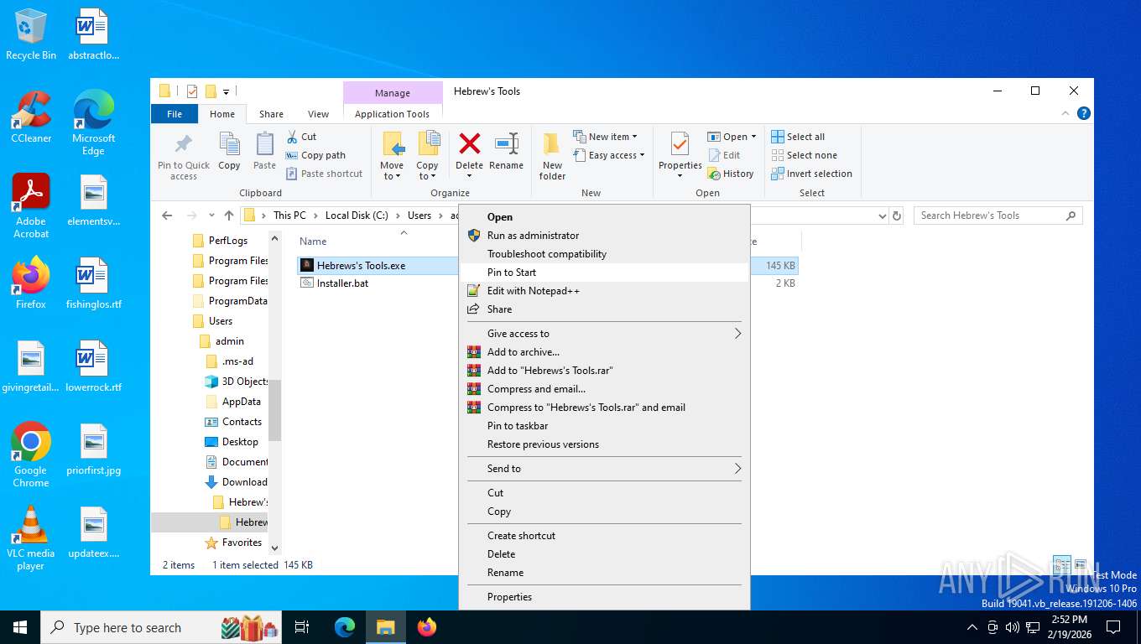Click the New folder icon
Viewport: 1141px width, 644px height.
pos(552,144)
